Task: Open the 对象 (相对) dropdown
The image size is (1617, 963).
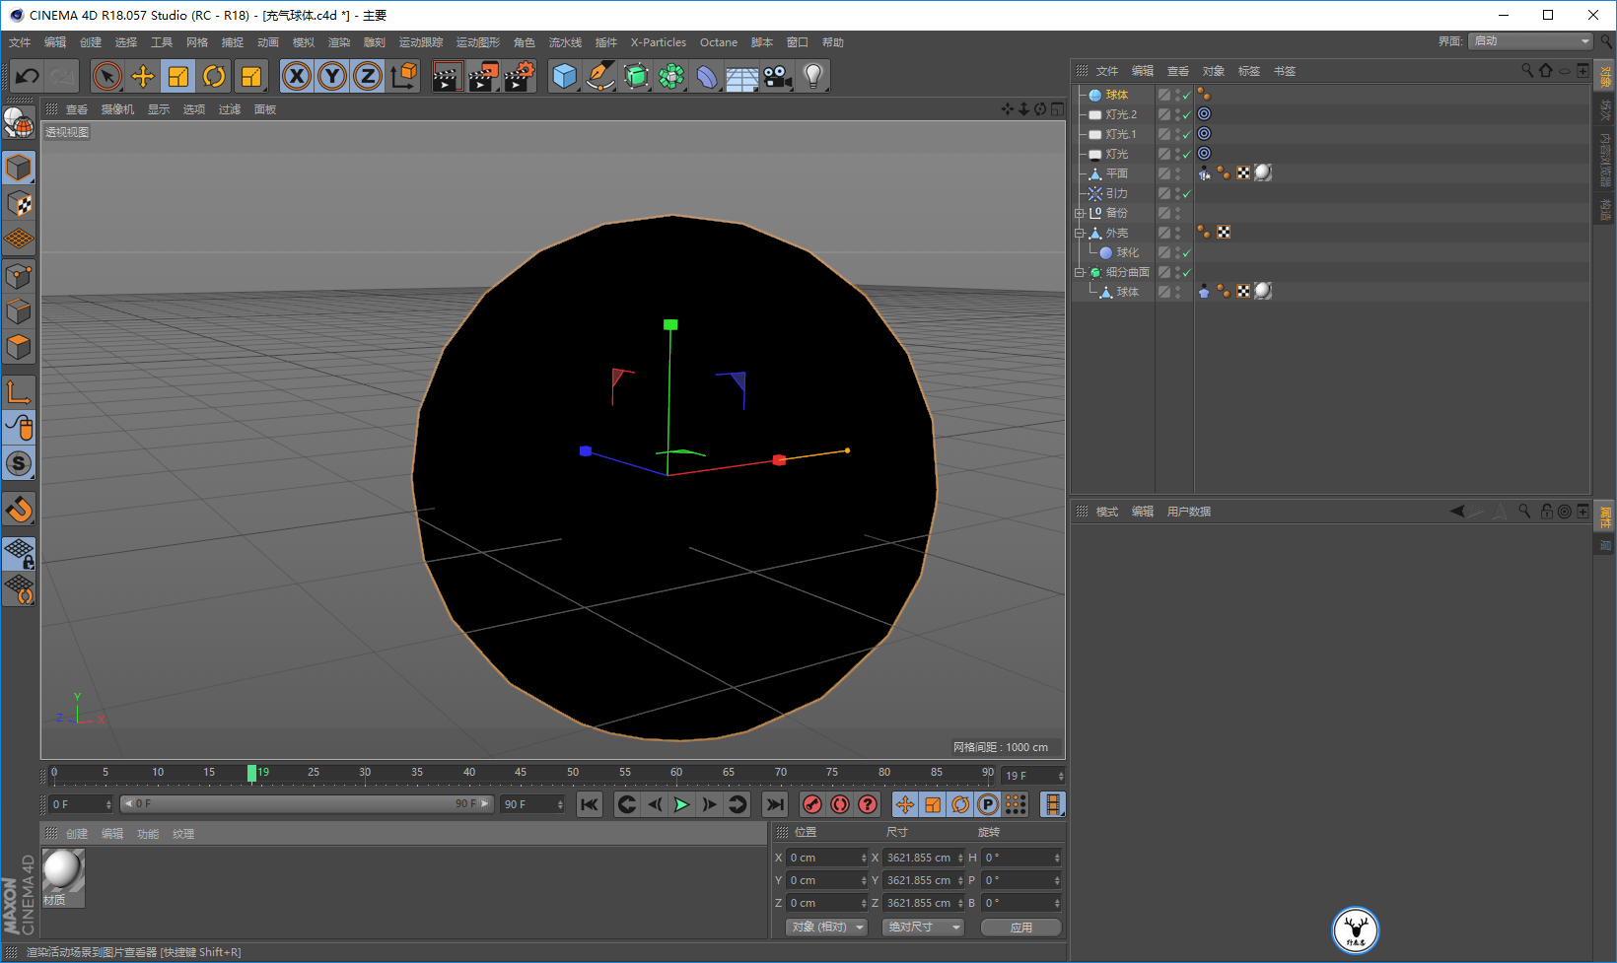Action: click(x=826, y=928)
